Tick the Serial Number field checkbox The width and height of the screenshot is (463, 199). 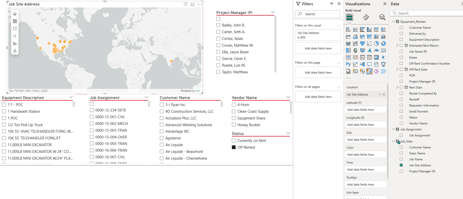(401, 111)
